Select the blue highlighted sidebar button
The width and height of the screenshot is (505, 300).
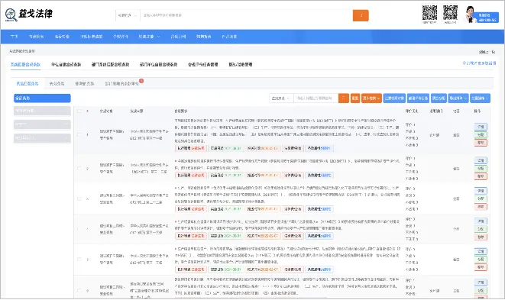(x=42, y=98)
